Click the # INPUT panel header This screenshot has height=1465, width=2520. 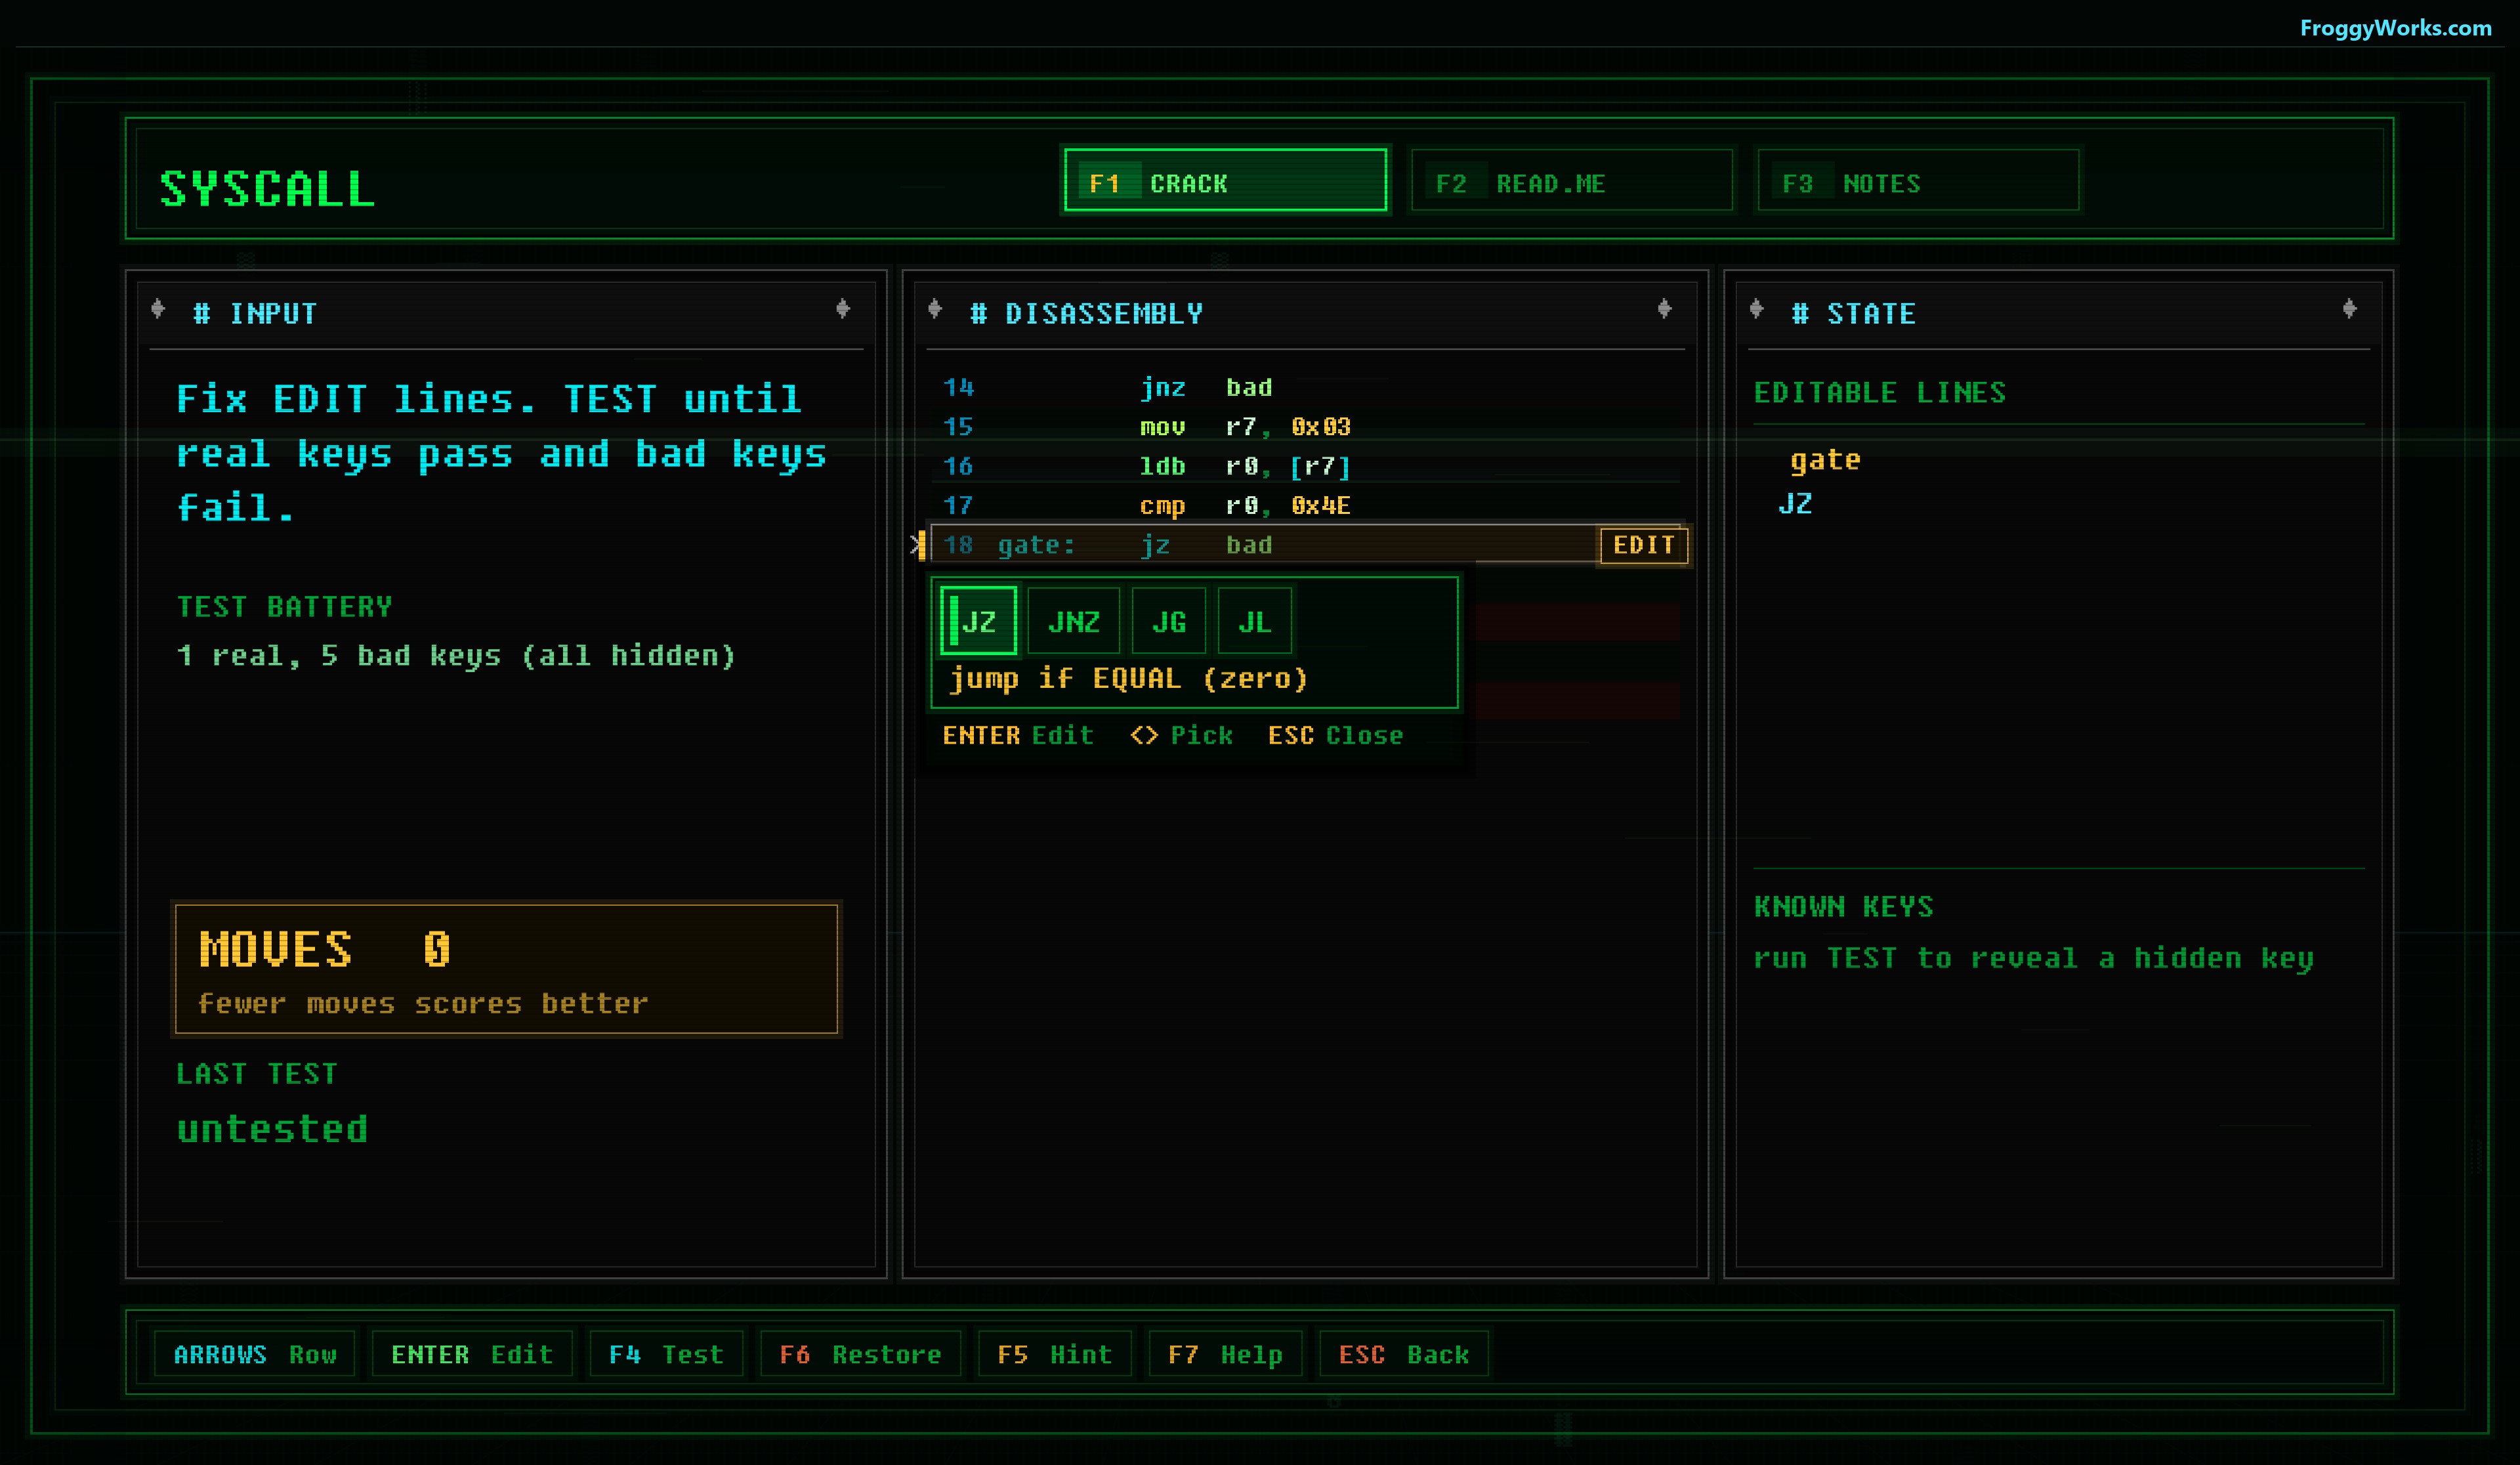pyautogui.click(x=255, y=314)
